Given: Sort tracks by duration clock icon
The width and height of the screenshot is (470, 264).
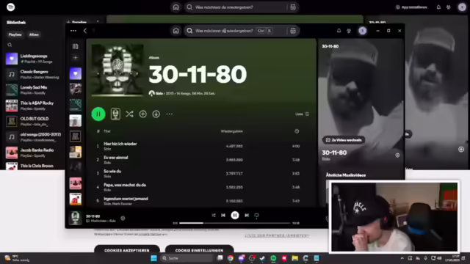Looking at the screenshot, I should (x=297, y=131).
